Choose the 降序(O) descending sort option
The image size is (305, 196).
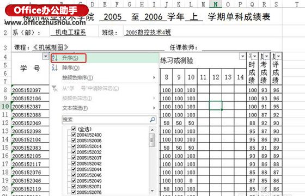point(105,68)
